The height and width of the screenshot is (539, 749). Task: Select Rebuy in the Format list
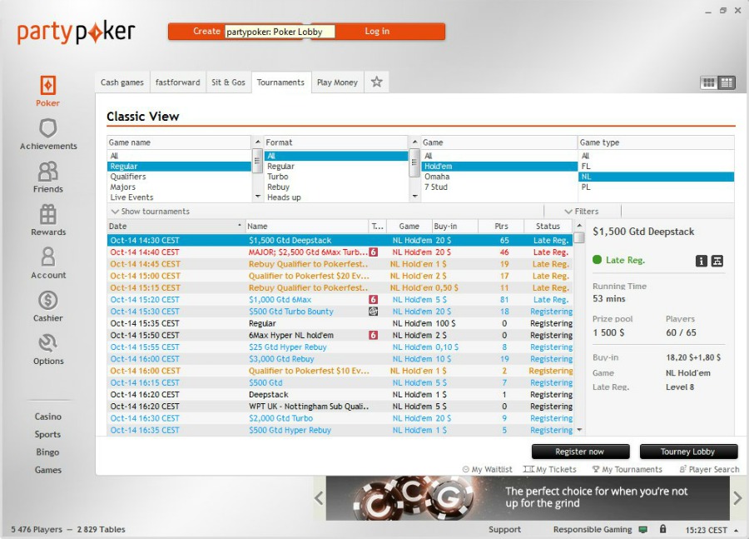(x=336, y=187)
